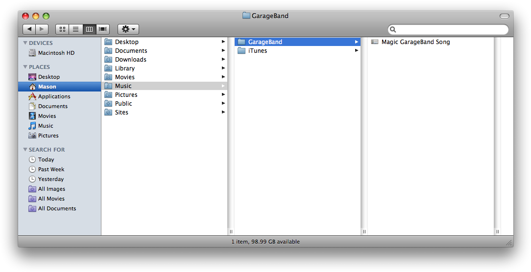Click the toolbar toggle pill button

[x=504, y=16]
